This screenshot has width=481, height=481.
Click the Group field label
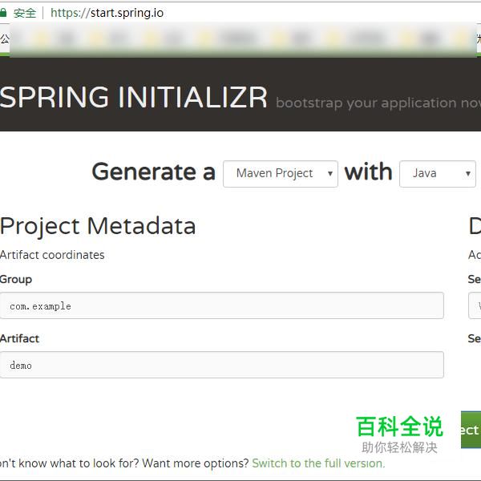click(x=16, y=280)
